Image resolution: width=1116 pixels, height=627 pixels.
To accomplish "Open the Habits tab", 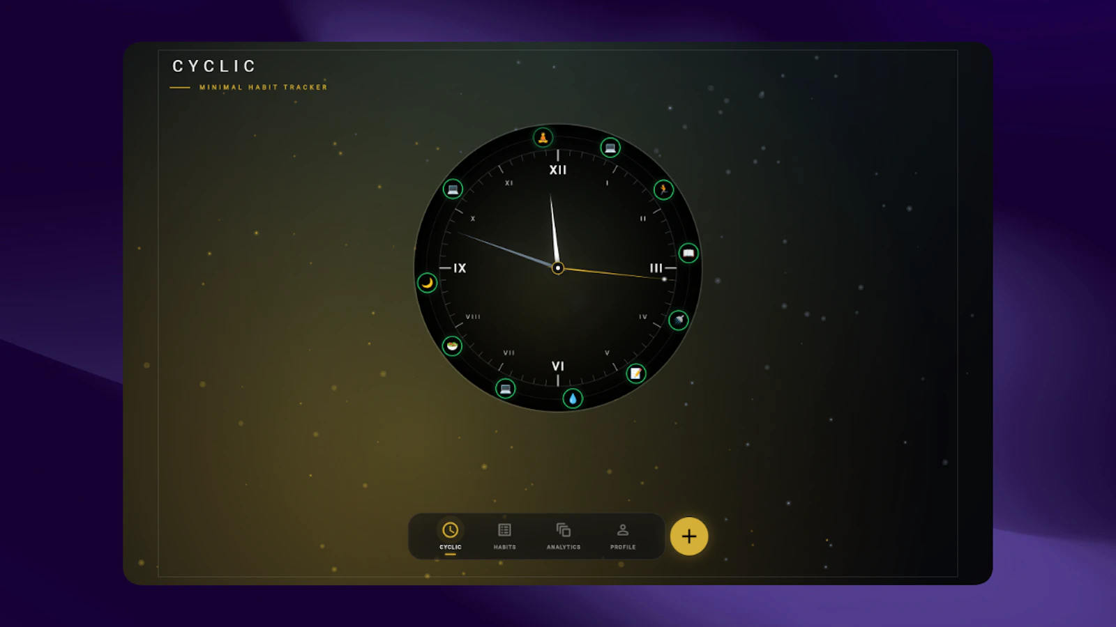I will (x=505, y=536).
